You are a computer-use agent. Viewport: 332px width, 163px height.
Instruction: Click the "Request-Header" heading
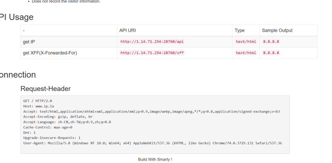click(x=45, y=89)
